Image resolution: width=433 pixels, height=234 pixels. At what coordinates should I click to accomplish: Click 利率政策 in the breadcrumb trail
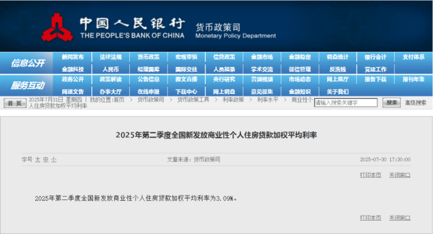pos(232,100)
